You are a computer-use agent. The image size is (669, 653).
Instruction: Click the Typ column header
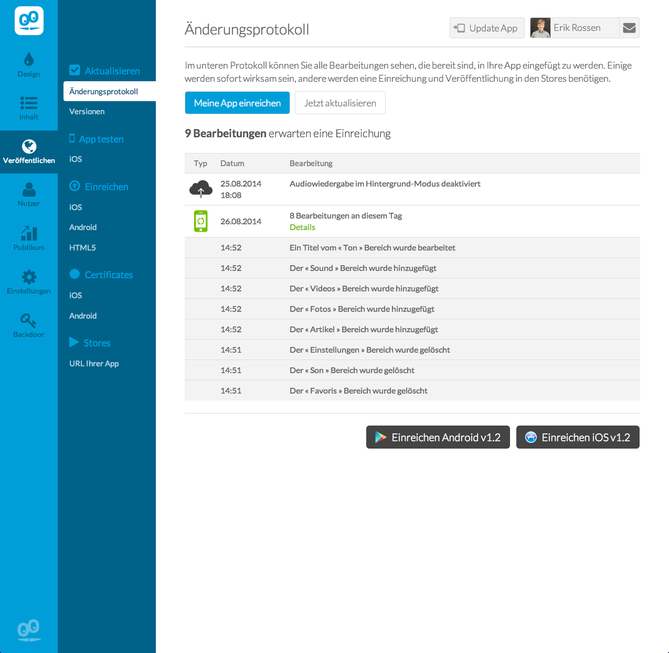[200, 164]
